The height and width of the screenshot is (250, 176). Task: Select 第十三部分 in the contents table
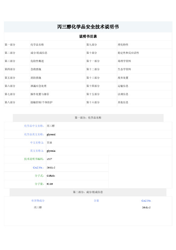[x=93, y=78]
